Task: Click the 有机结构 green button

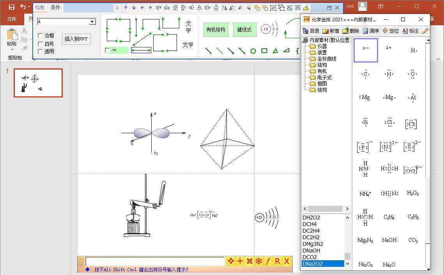Action: [216, 30]
